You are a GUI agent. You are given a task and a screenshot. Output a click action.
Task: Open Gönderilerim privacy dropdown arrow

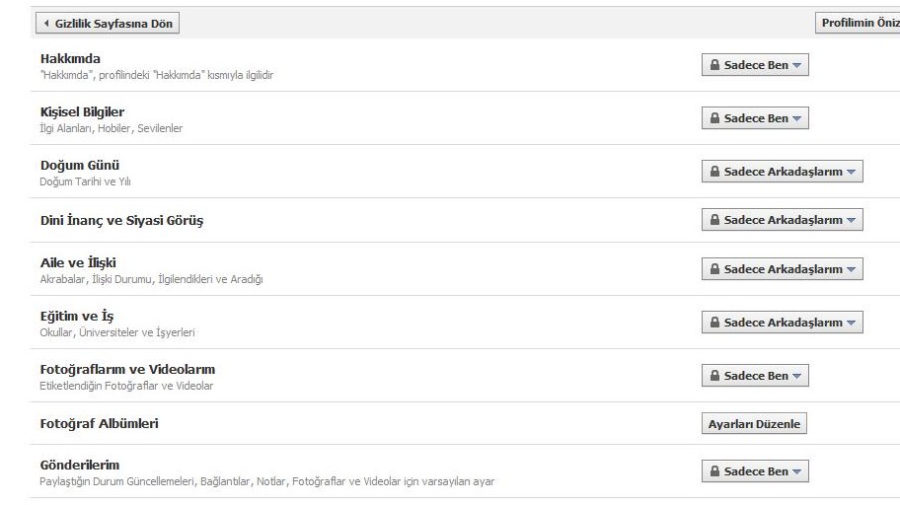pos(797,472)
